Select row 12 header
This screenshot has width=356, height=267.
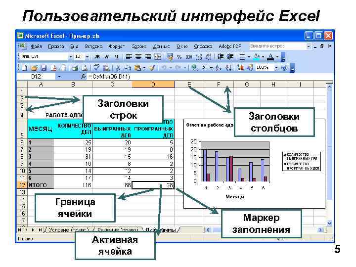pos(22,185)
